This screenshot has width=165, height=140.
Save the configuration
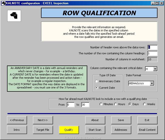(121, 120)
